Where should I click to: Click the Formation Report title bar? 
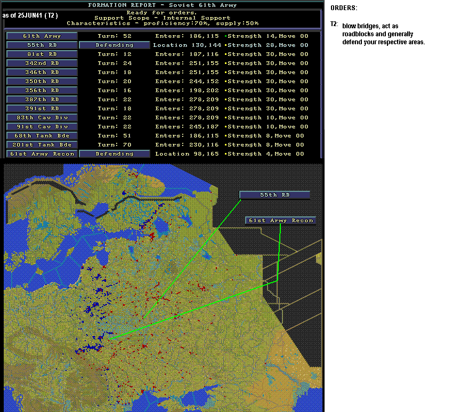click(163, 5)
